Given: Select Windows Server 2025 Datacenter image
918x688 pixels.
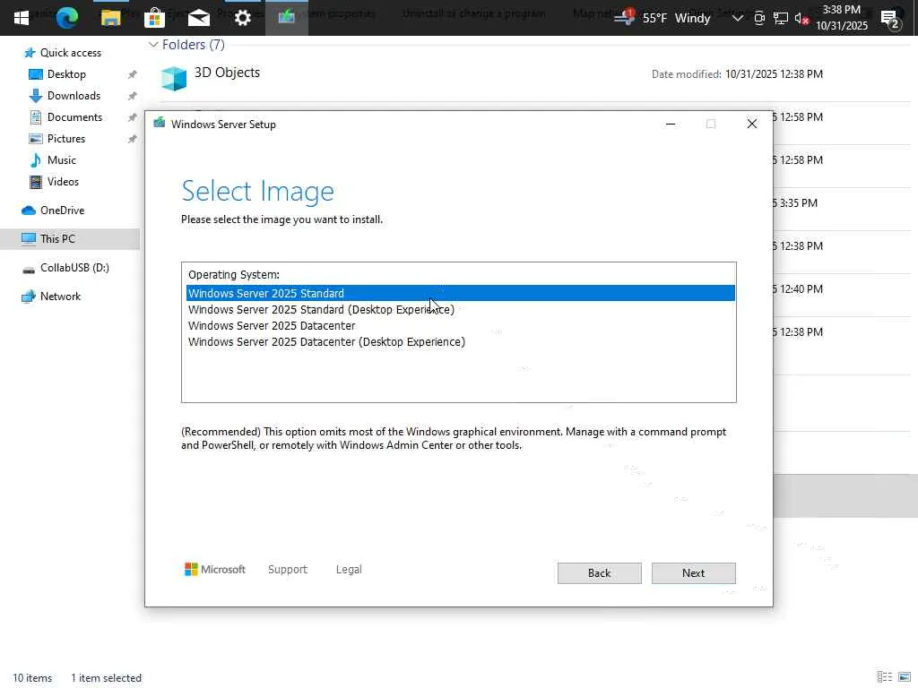Looking at the screenshot, I should [460, 326].
